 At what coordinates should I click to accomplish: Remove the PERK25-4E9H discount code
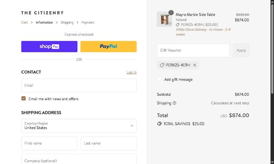tap(195, 65)
